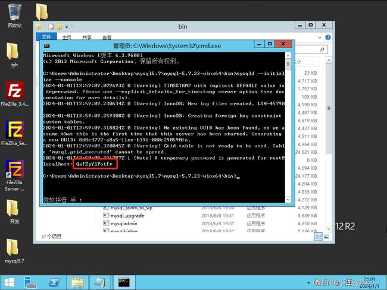Click the cmd window scrollbar thumb

(288, 64)
